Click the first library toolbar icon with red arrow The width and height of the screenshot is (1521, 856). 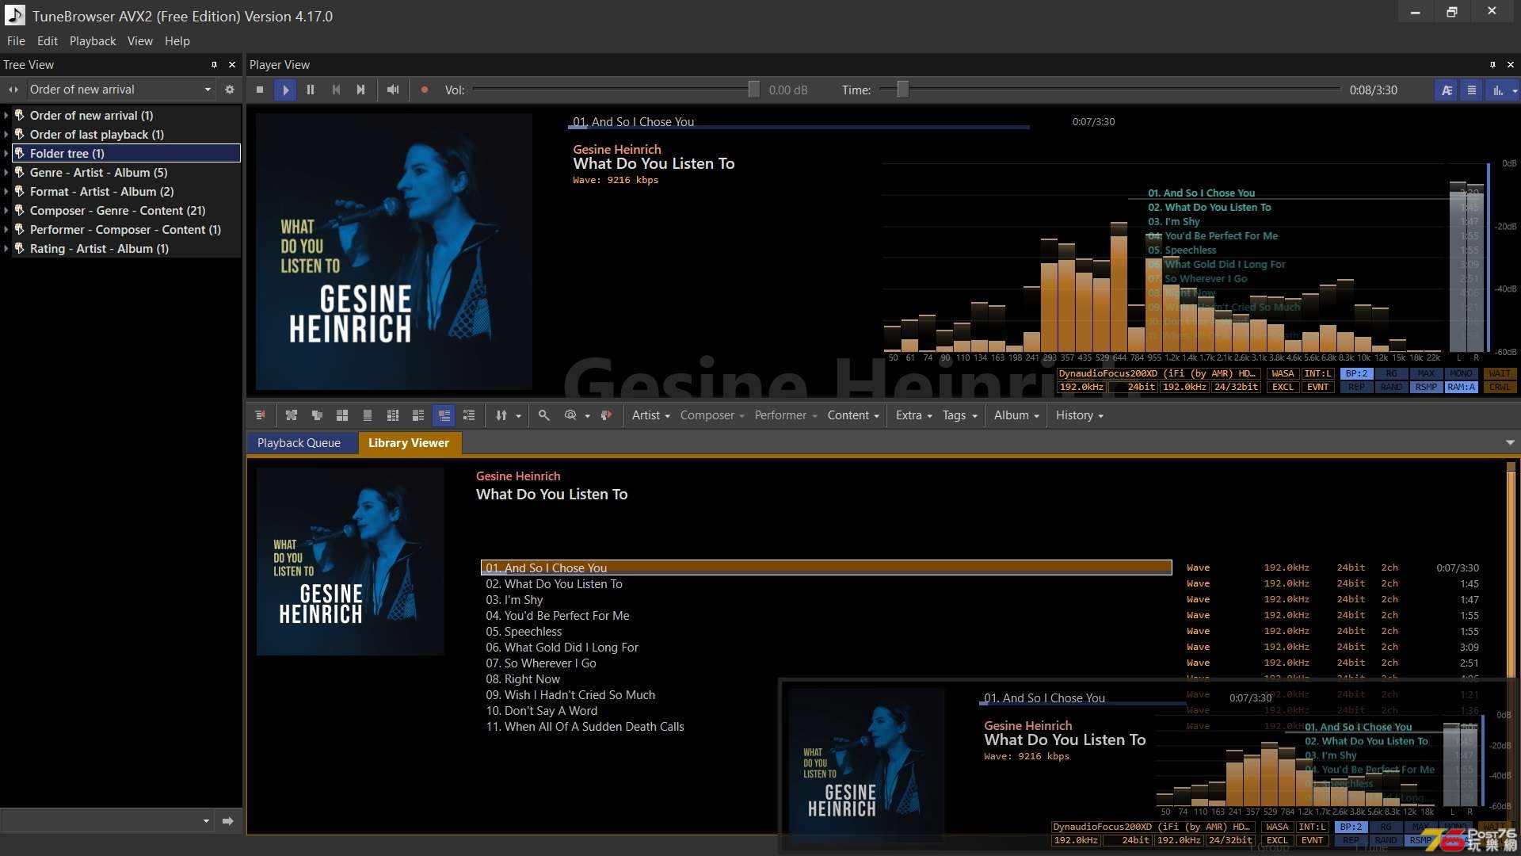[260, 415]
